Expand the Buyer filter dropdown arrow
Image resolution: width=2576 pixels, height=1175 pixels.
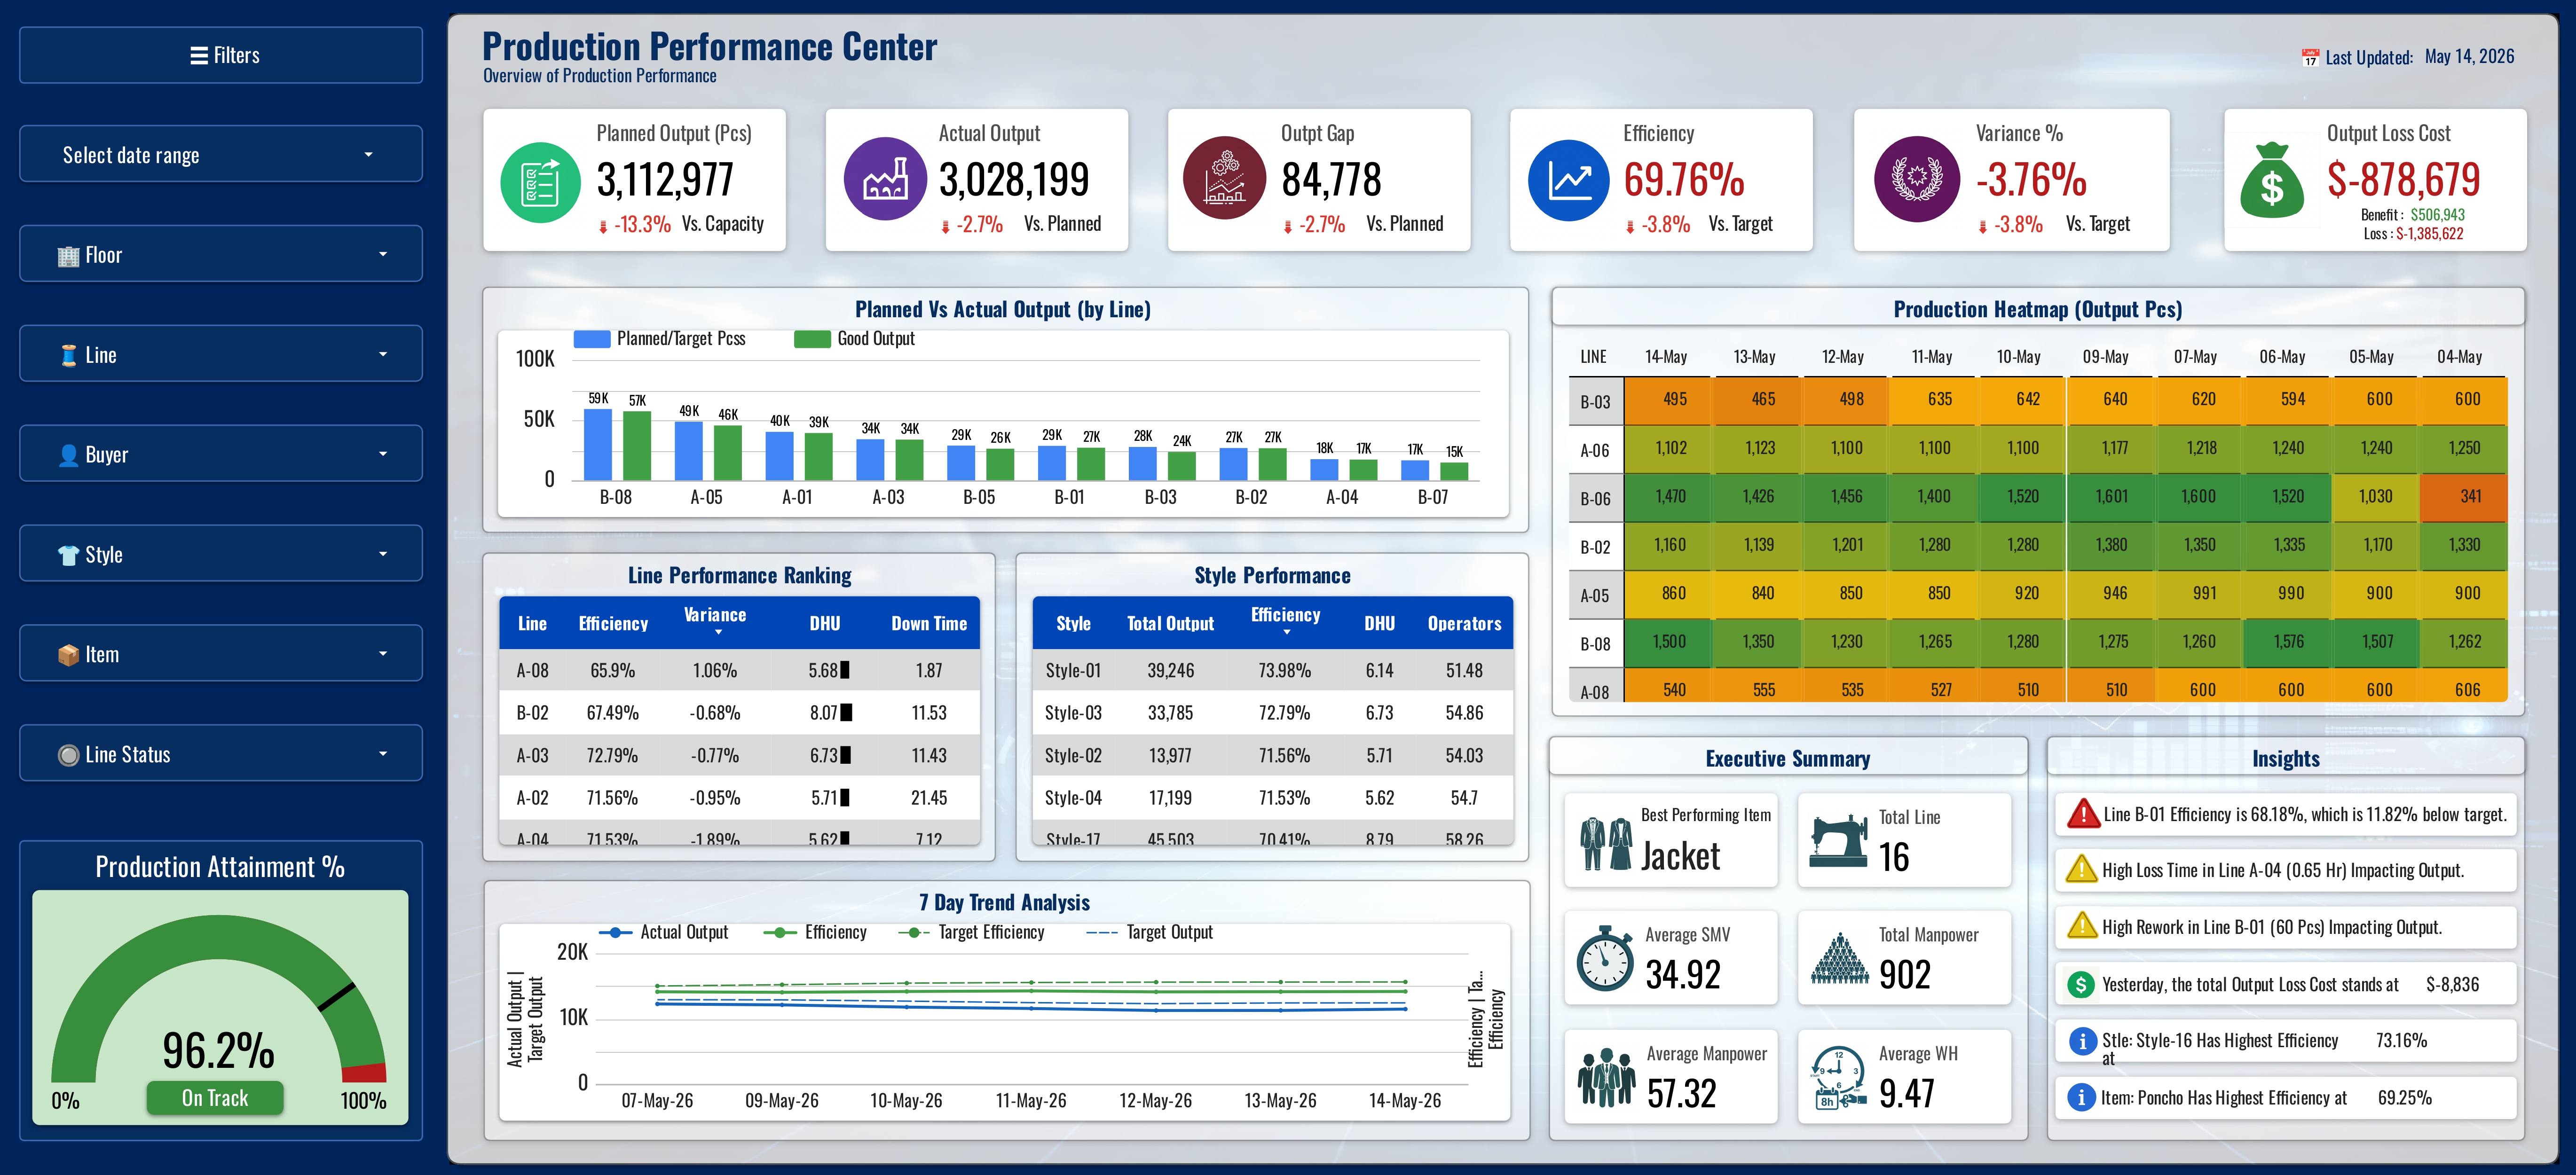click(383, 454)
